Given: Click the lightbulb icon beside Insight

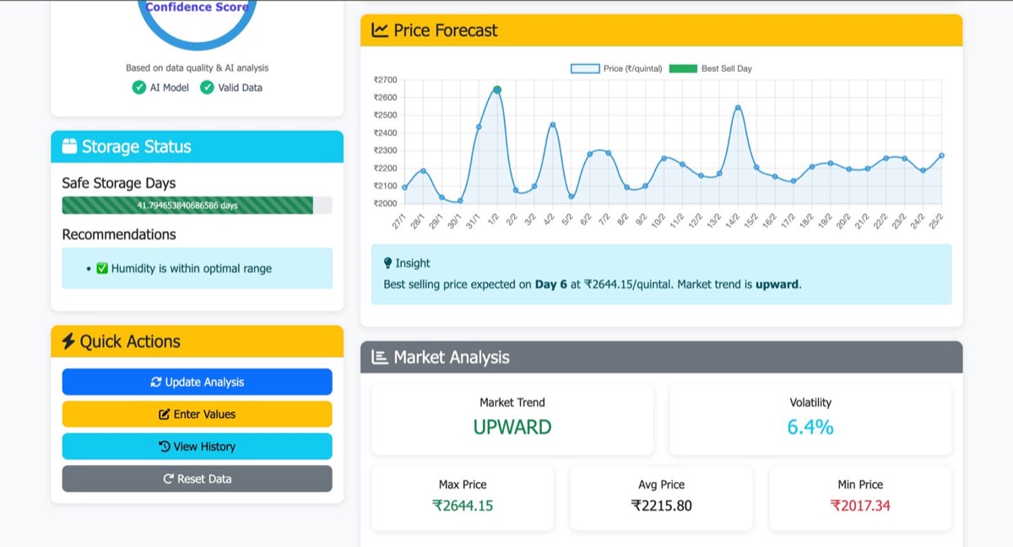Looking at the screenshot, I should (387, 263).
